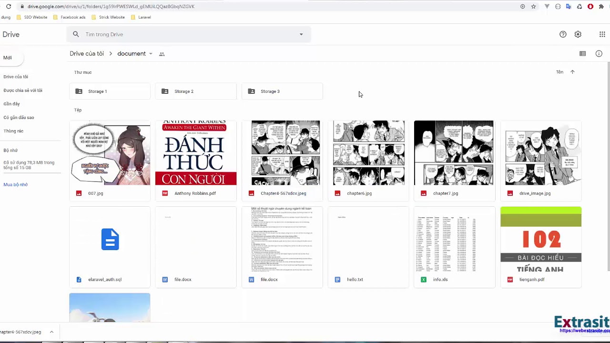Click Word icon on blank-preview file.docx
The height and width of the screenshot is (343, 610).
tap(165, 280)
